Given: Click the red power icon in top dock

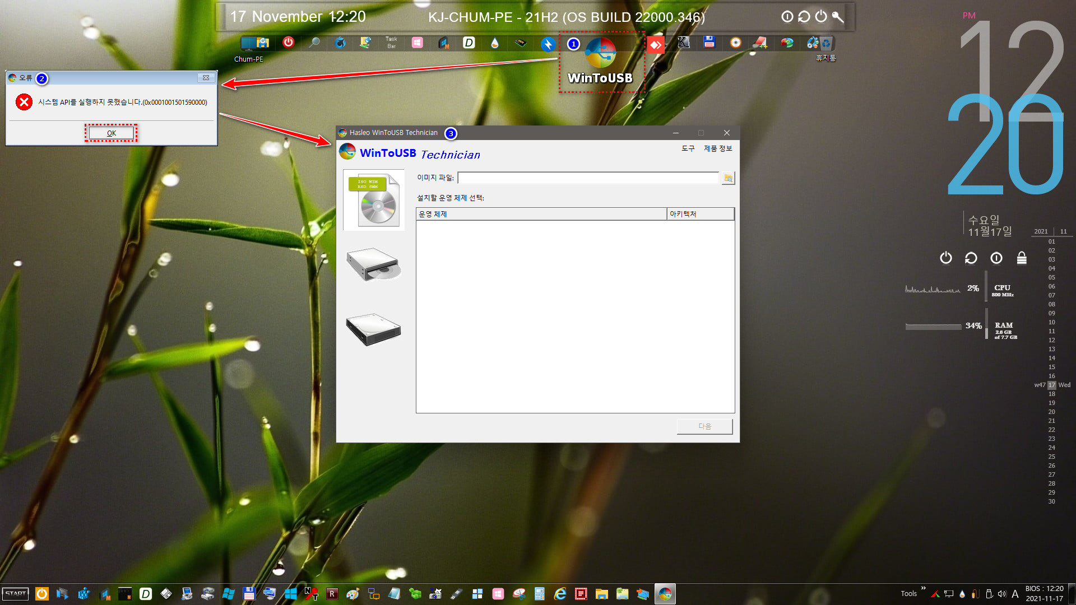Looking at the screenshot, I should click(289, 42).
